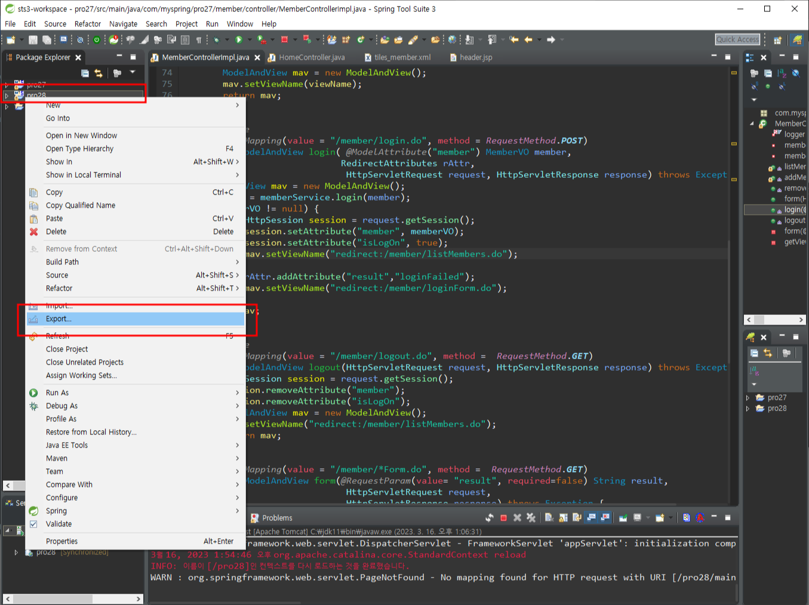Click the Forward navigation arrow icon
Image resolution: width=809 pixels, height=605 pixels.
[x=551, y=40]
